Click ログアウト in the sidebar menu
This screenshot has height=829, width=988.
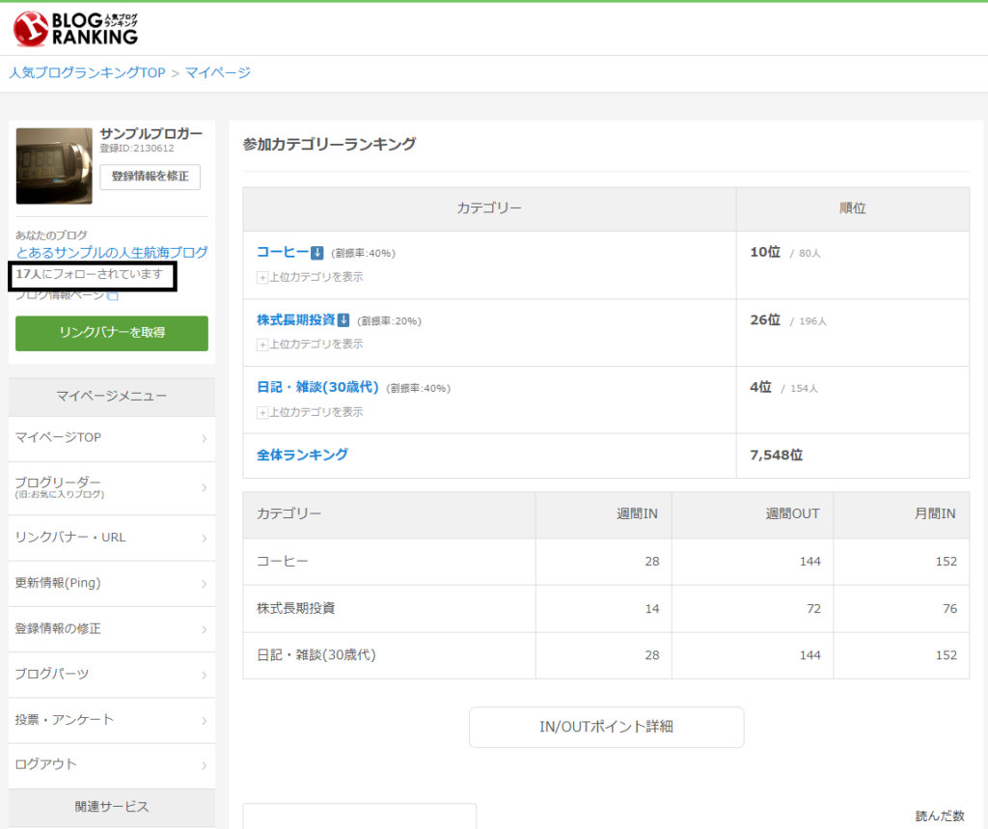pyautogui.click(x=112, y=764)
